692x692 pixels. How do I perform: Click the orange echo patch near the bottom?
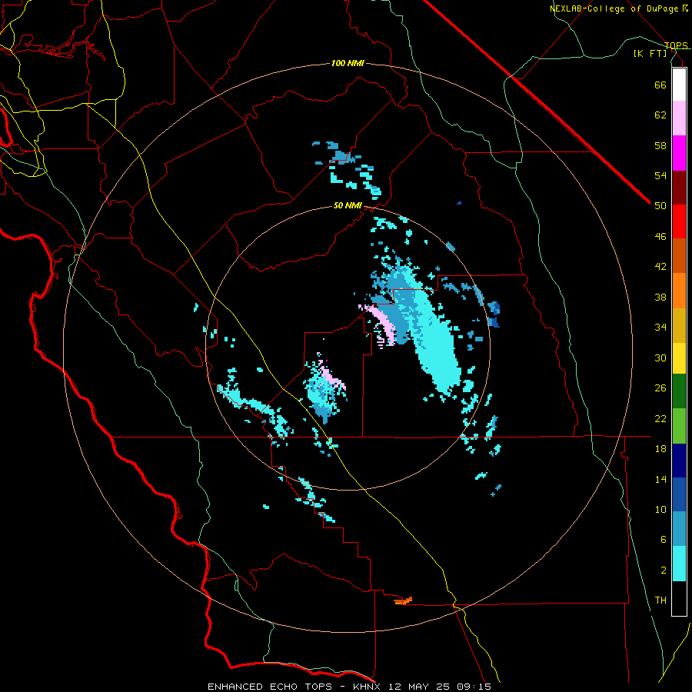(403, 601)
